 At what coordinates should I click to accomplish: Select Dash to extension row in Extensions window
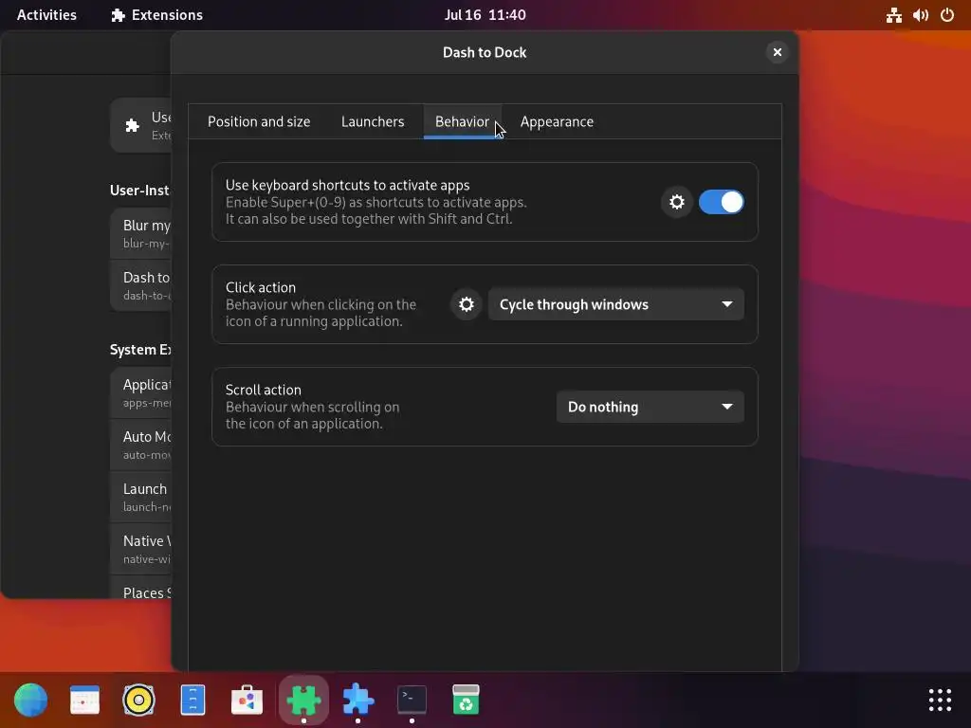coord(141,285)
